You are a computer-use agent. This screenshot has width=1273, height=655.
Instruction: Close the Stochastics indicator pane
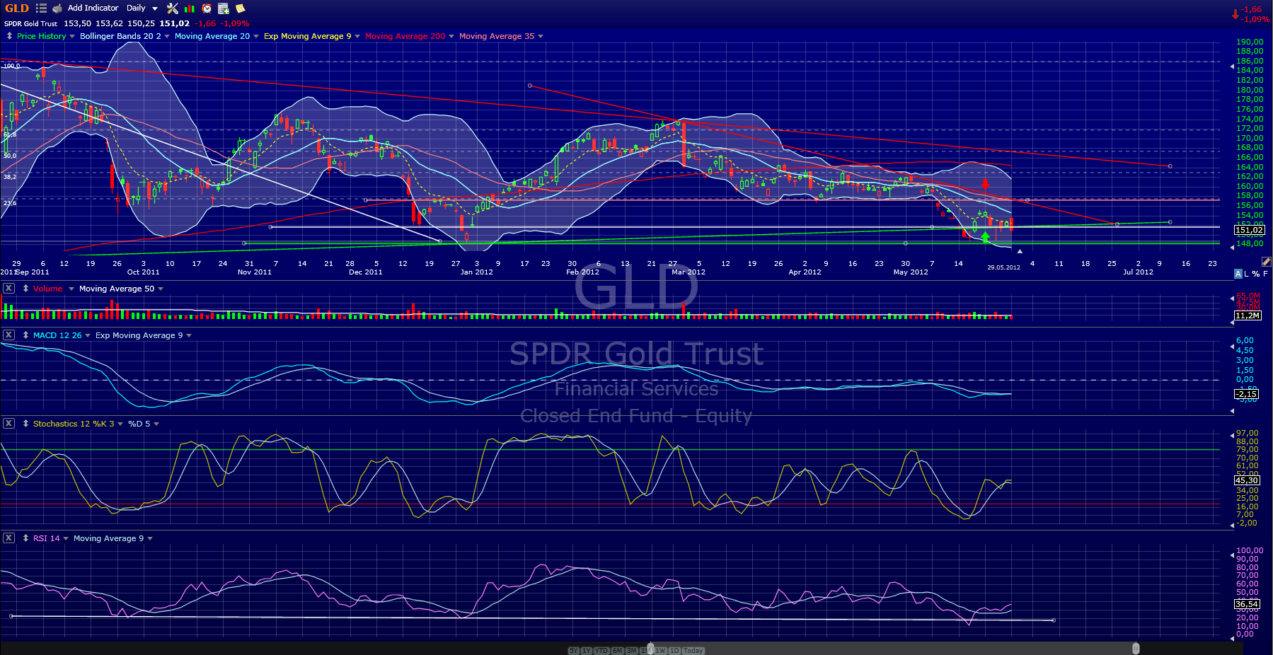(x=8, y=424)
